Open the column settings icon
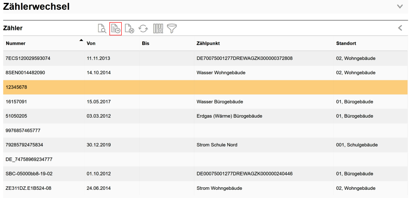This screenshot has width=411, height=198. tap(158, 29)
